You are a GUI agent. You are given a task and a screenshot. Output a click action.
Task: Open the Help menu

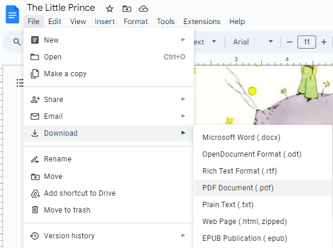237,22
